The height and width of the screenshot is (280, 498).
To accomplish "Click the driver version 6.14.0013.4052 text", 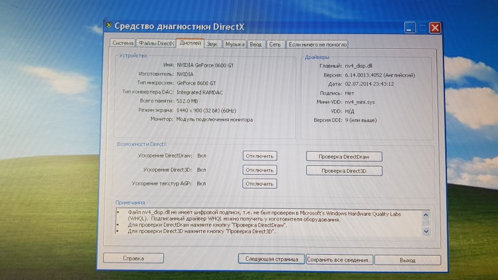I will coord(380,75).
